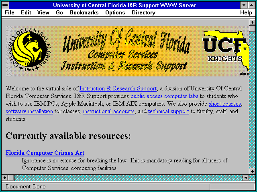The image size is (257, 192).
Task: Click the progress box in status bar
Action: [x=232, y=187]
